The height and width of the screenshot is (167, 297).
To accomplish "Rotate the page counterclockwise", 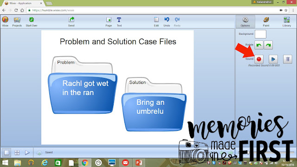I will click(x=259, y=45).
